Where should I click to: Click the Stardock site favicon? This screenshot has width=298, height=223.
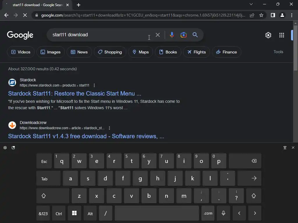click(x=12, y=82)
